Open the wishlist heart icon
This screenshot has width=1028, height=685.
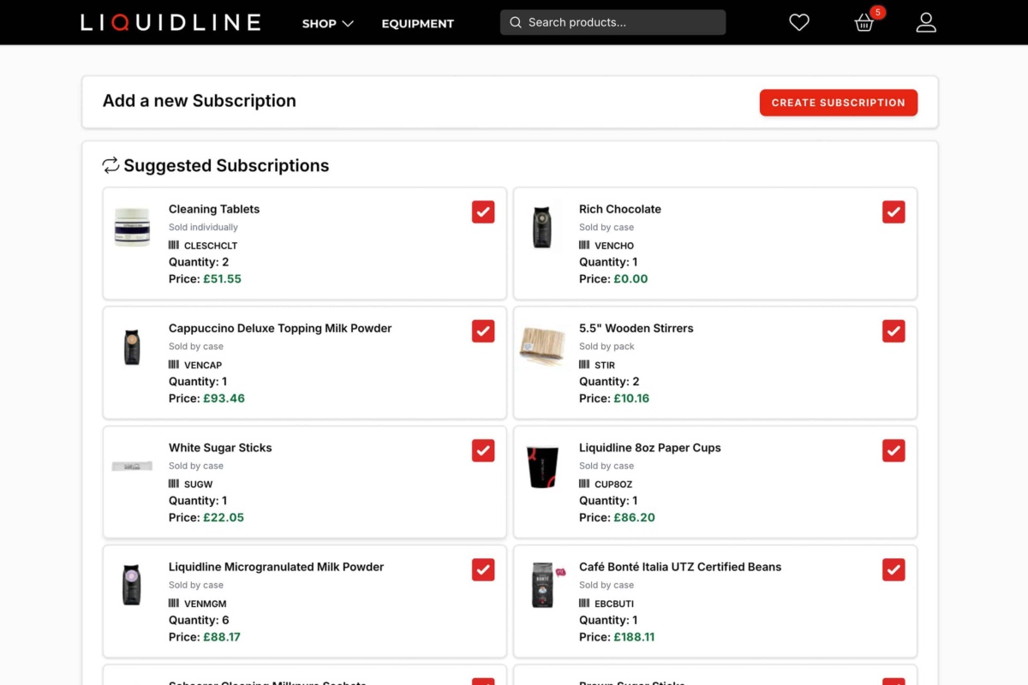coord(798,22)
